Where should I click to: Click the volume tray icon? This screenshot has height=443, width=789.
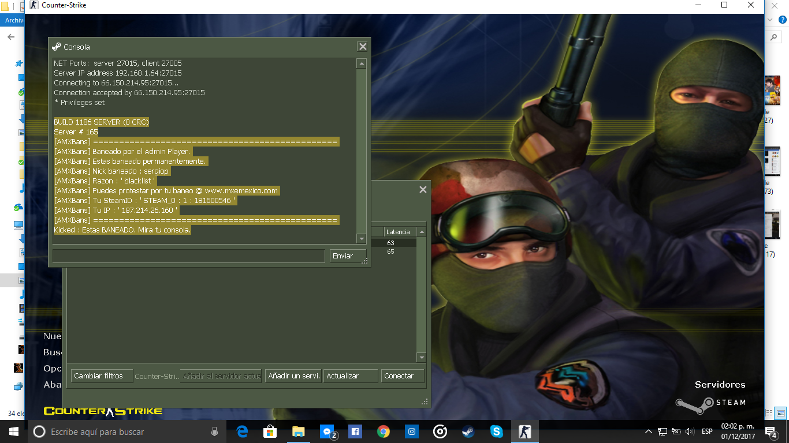[690, 431]
